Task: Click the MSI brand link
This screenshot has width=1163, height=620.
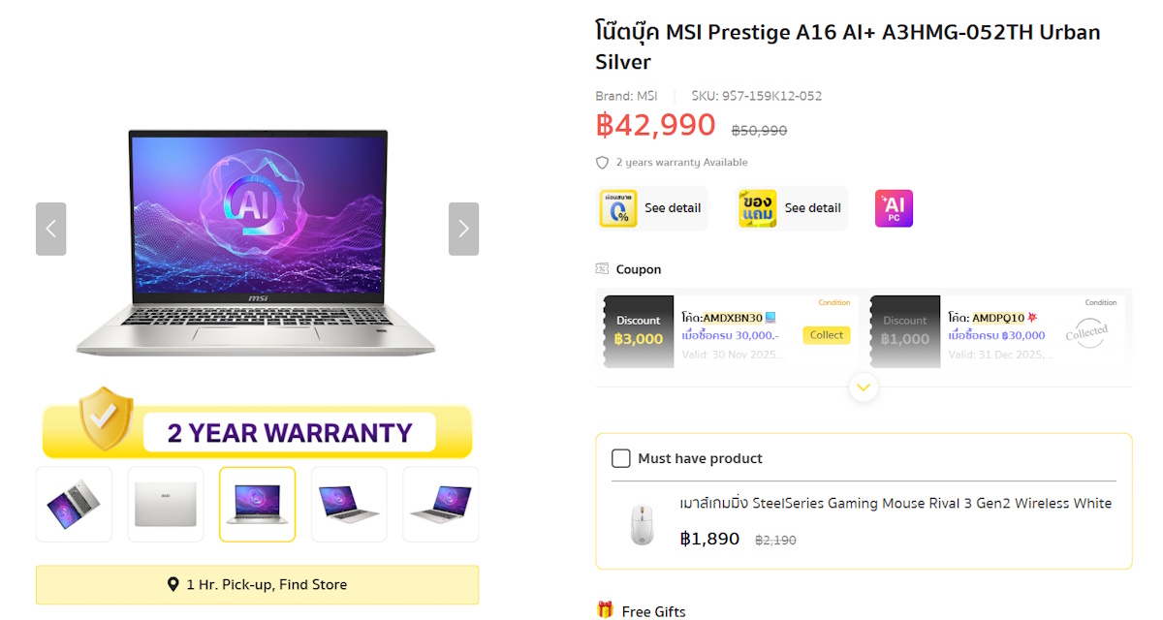Action: 646,96
